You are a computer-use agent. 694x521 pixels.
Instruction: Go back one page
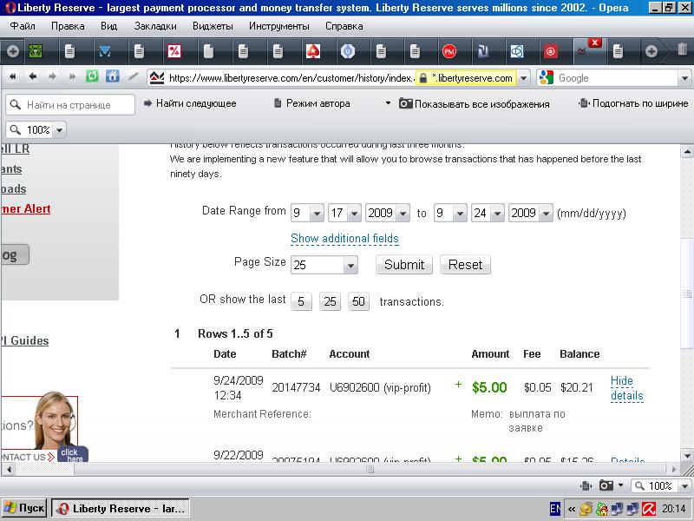click(x=32, y=76)
